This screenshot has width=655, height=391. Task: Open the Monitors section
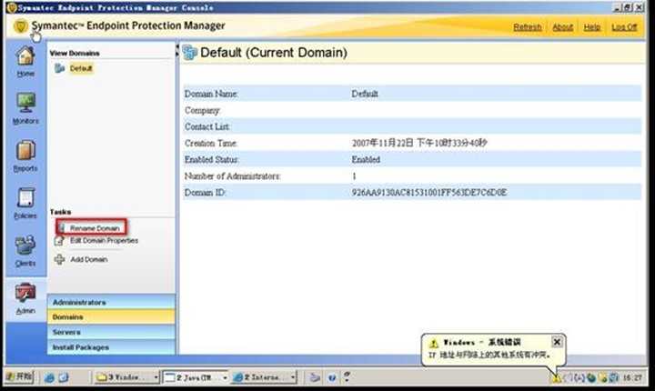25,108
